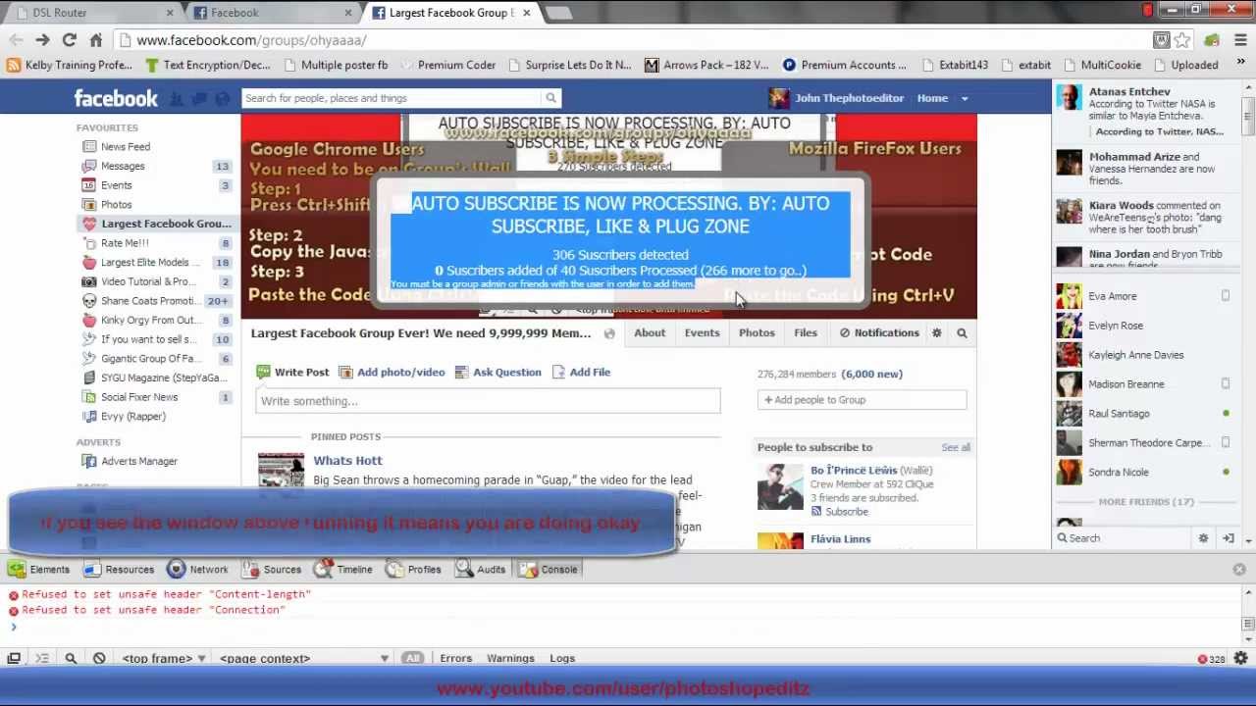This screenshot has height=706, width=1256.
Task: Switch to the Resources DevTools tab
Action: click(119, 569)
